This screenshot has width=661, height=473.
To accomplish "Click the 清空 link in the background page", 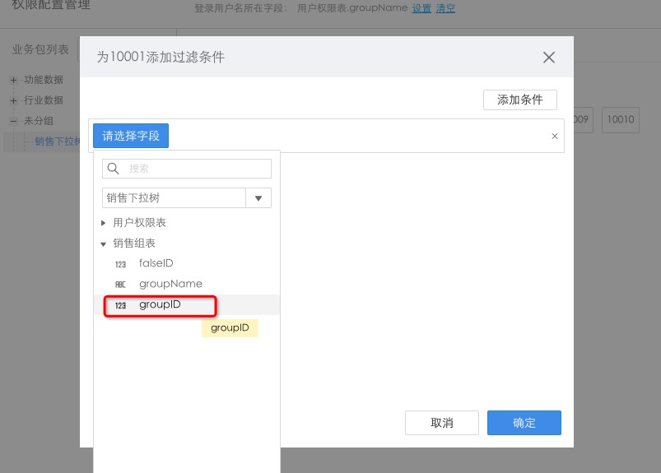I will [445, 8].
